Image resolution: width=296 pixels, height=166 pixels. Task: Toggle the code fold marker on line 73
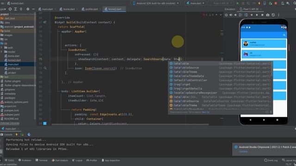point(50,50)
